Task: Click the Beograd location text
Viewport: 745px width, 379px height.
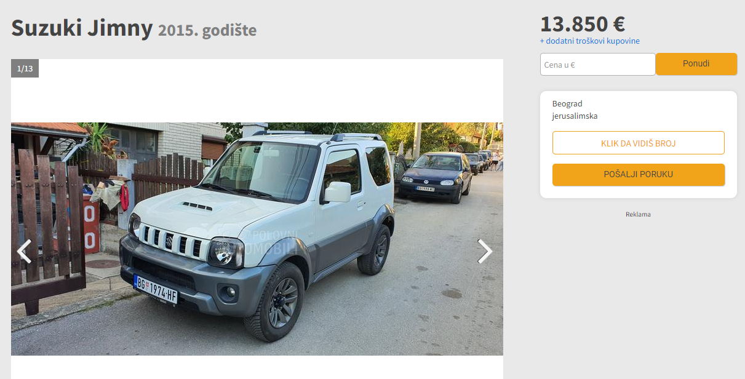Action: [x=567, y=103]
